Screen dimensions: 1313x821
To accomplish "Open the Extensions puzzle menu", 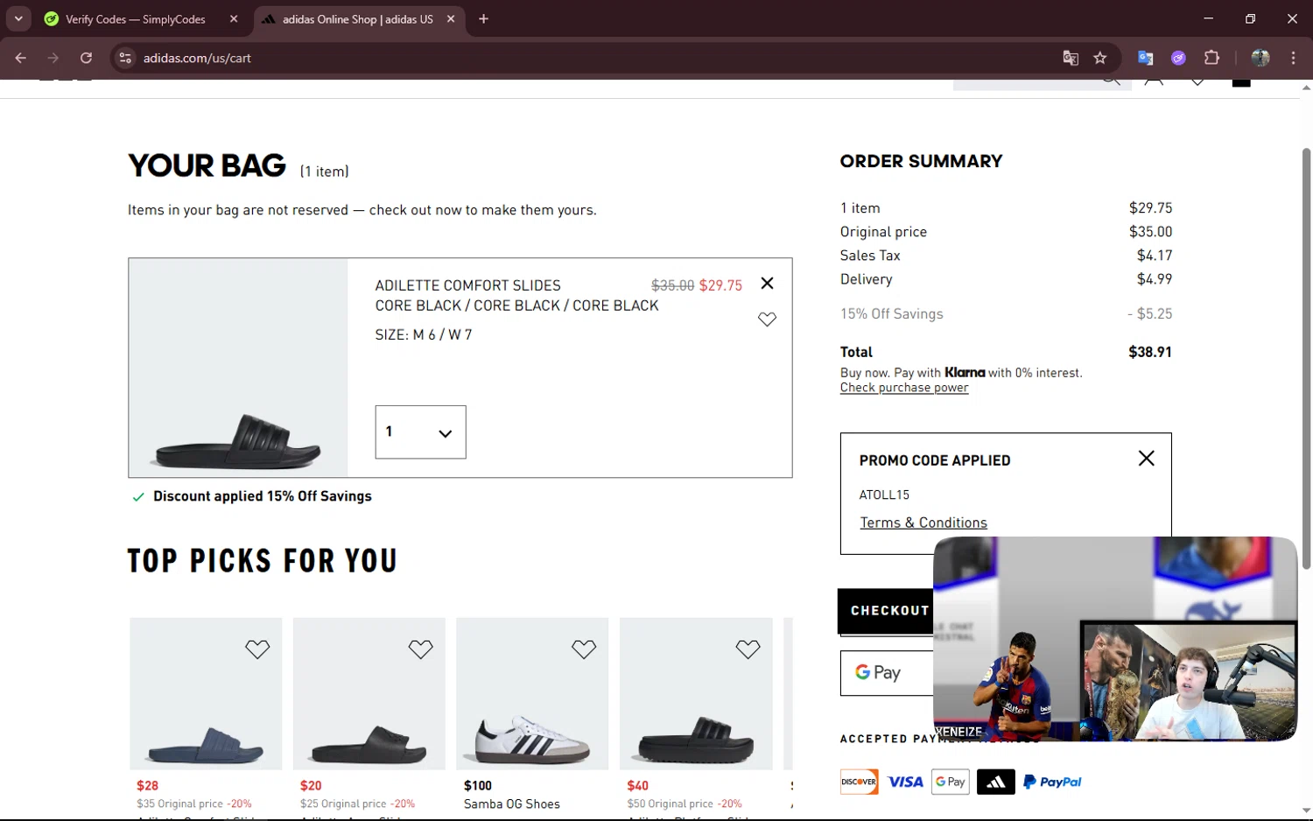I will 1211,58.
